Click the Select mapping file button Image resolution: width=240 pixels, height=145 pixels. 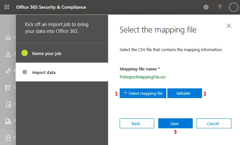tap(143, 93)
